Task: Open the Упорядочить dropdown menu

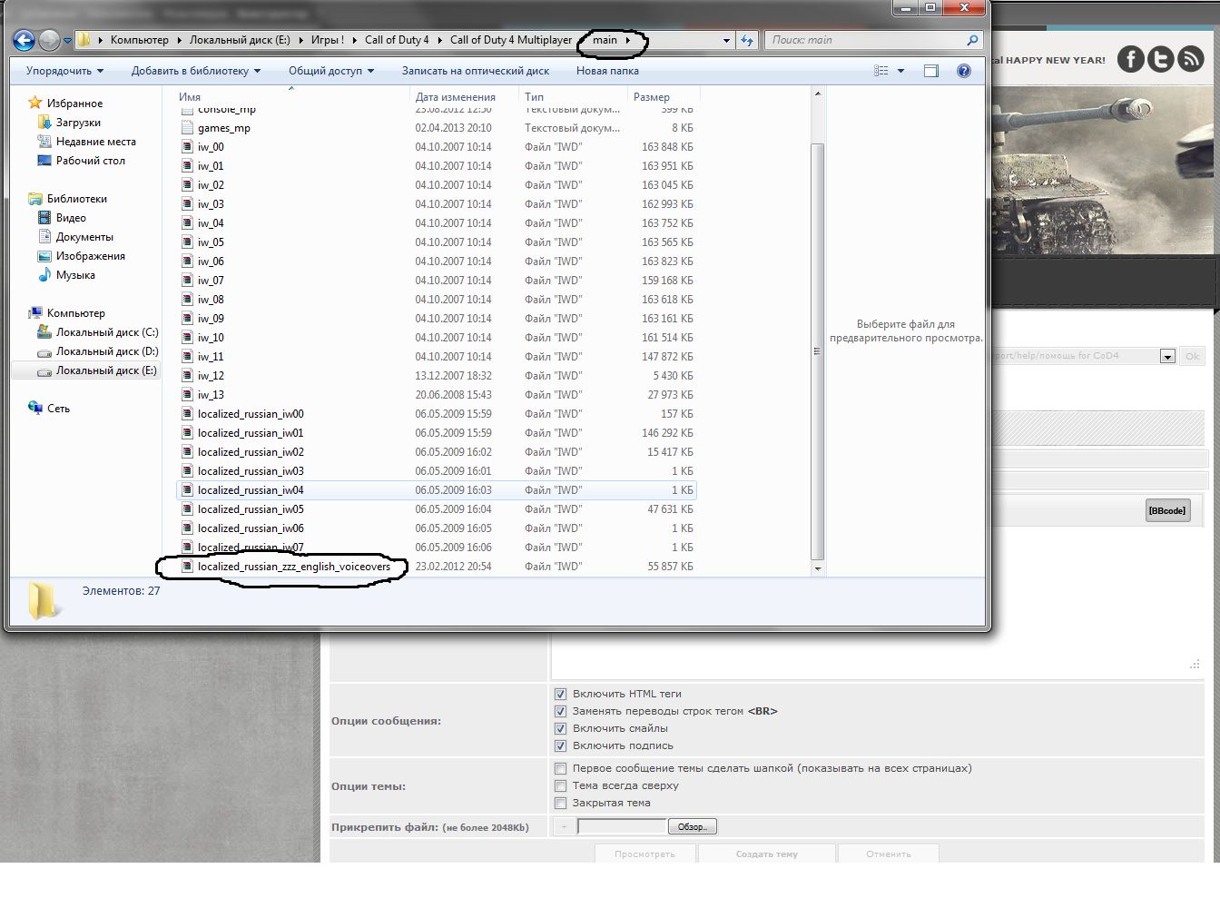Action: (64, 71)
